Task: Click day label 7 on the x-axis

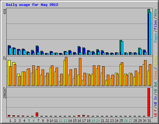Action: coord(38,121)
